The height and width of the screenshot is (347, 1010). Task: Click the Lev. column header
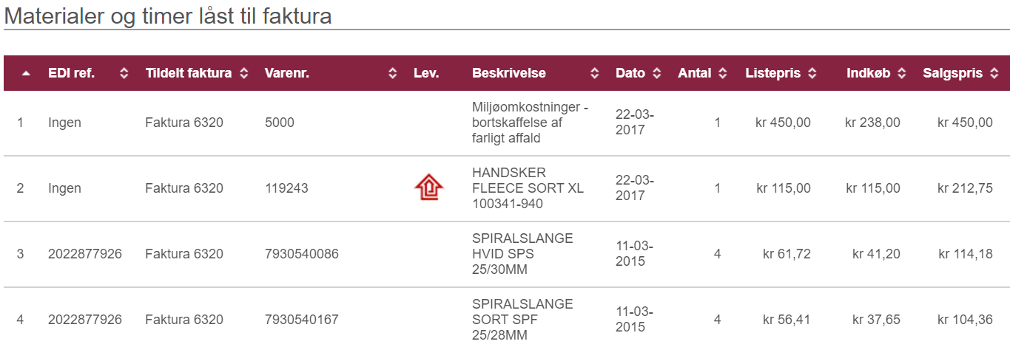tap(426, 73)
